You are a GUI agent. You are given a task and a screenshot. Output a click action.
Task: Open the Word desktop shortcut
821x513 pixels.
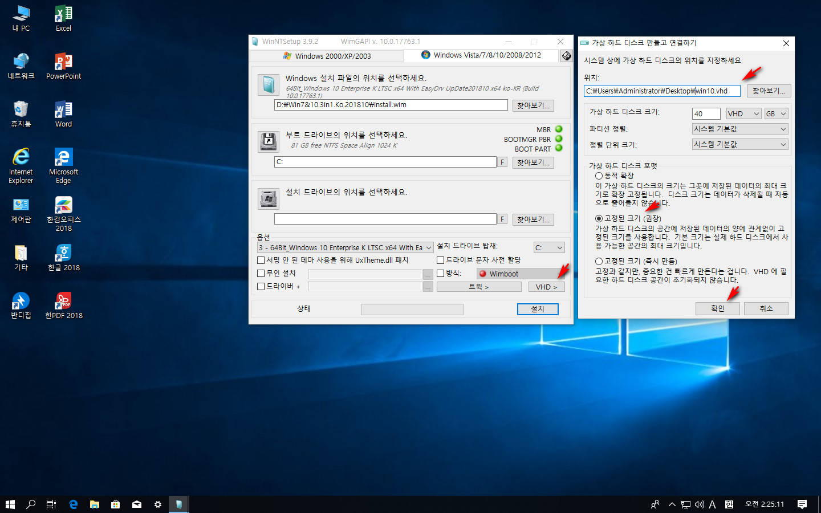(x=63, y=114)
